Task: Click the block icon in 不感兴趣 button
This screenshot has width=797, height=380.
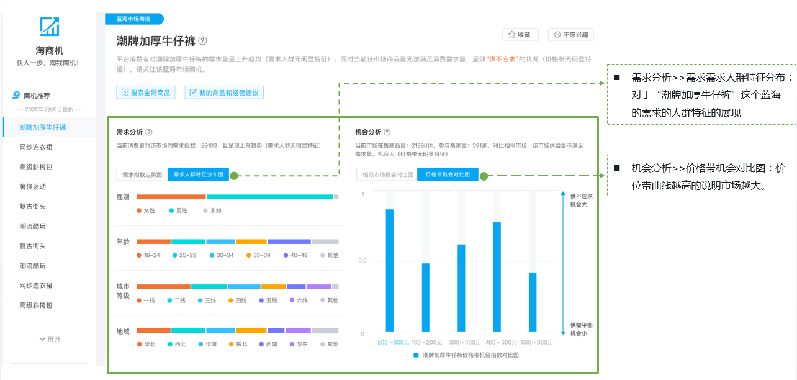Action: [x=557, y=35]
